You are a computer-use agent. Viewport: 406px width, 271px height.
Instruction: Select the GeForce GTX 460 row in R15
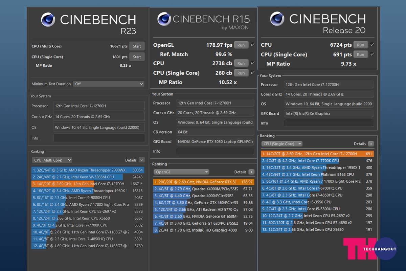[x=204, y=203]
